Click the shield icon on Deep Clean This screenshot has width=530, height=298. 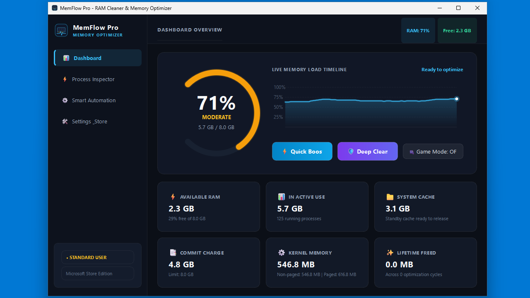(x=351, y=151)
